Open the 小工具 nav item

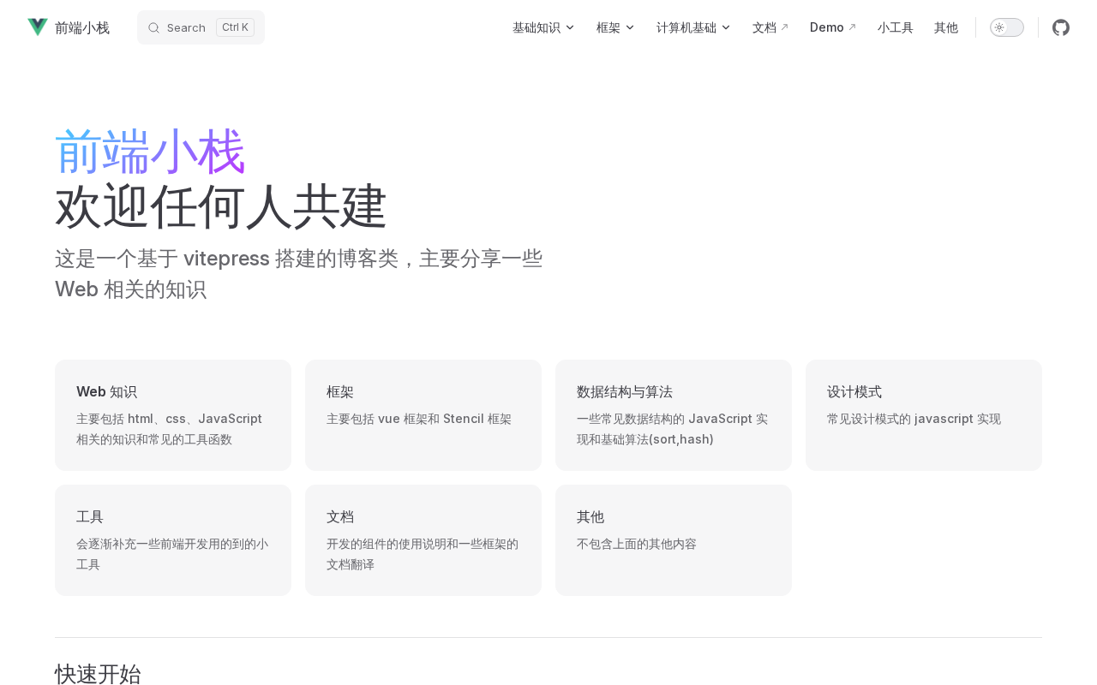pos(895,27)
